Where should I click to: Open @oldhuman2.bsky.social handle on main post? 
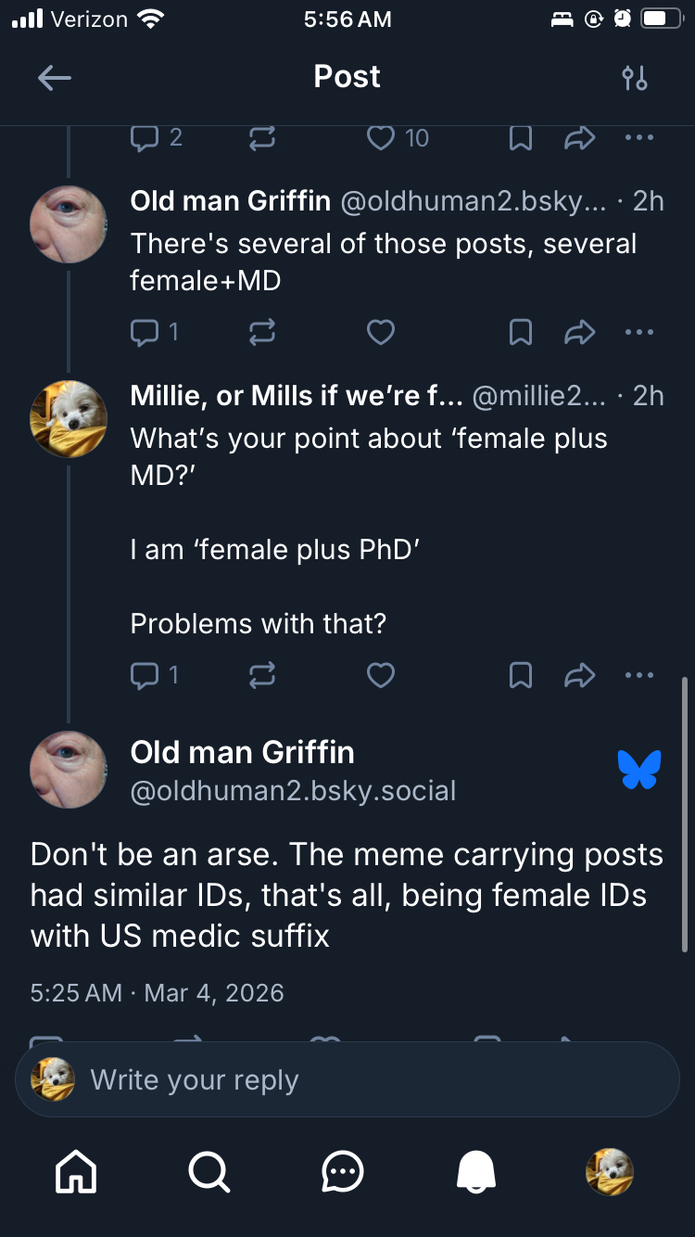point(293,791)
